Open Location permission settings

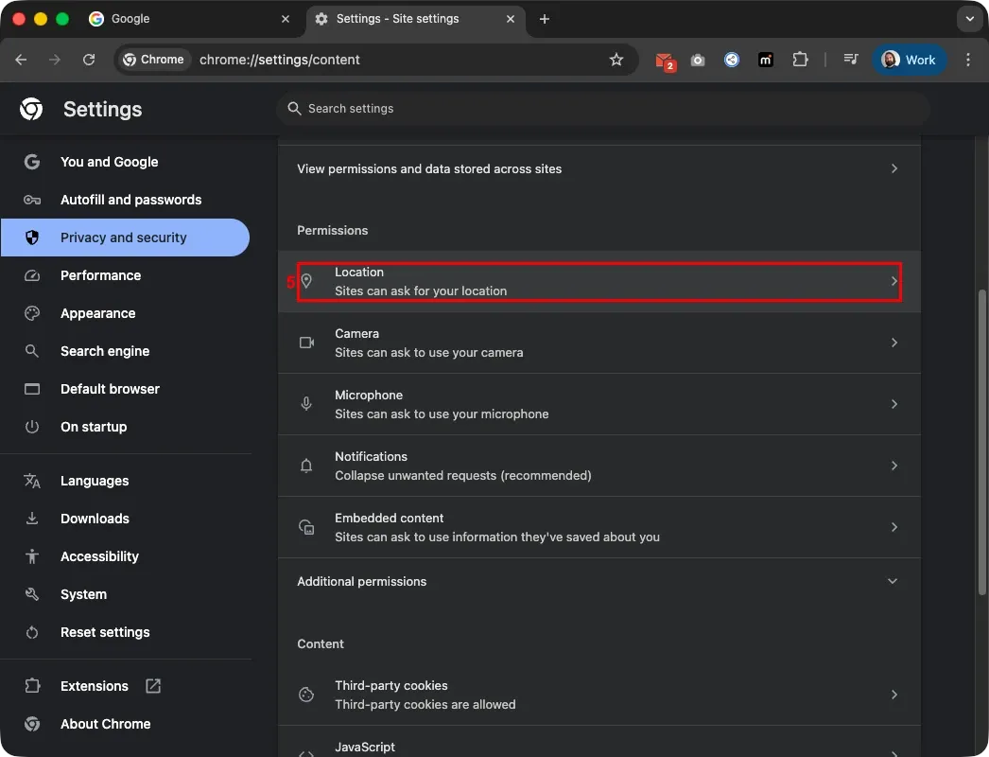point(599,282)
